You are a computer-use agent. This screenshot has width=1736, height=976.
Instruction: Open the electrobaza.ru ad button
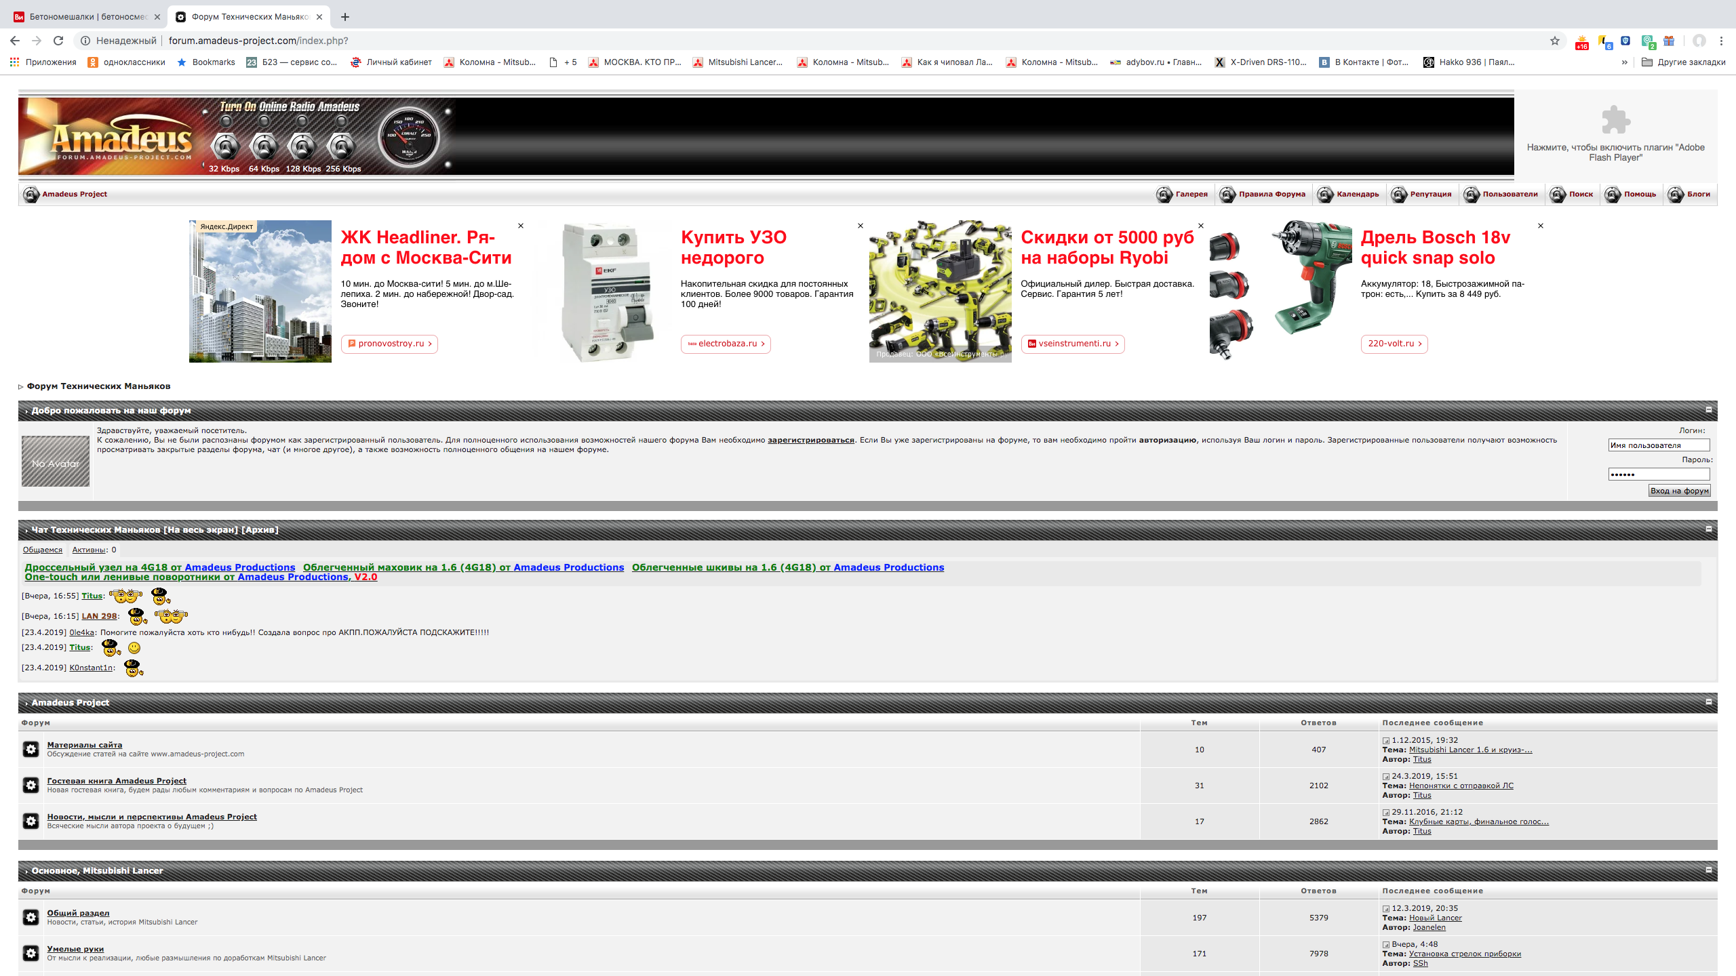[x=726, y=344]
